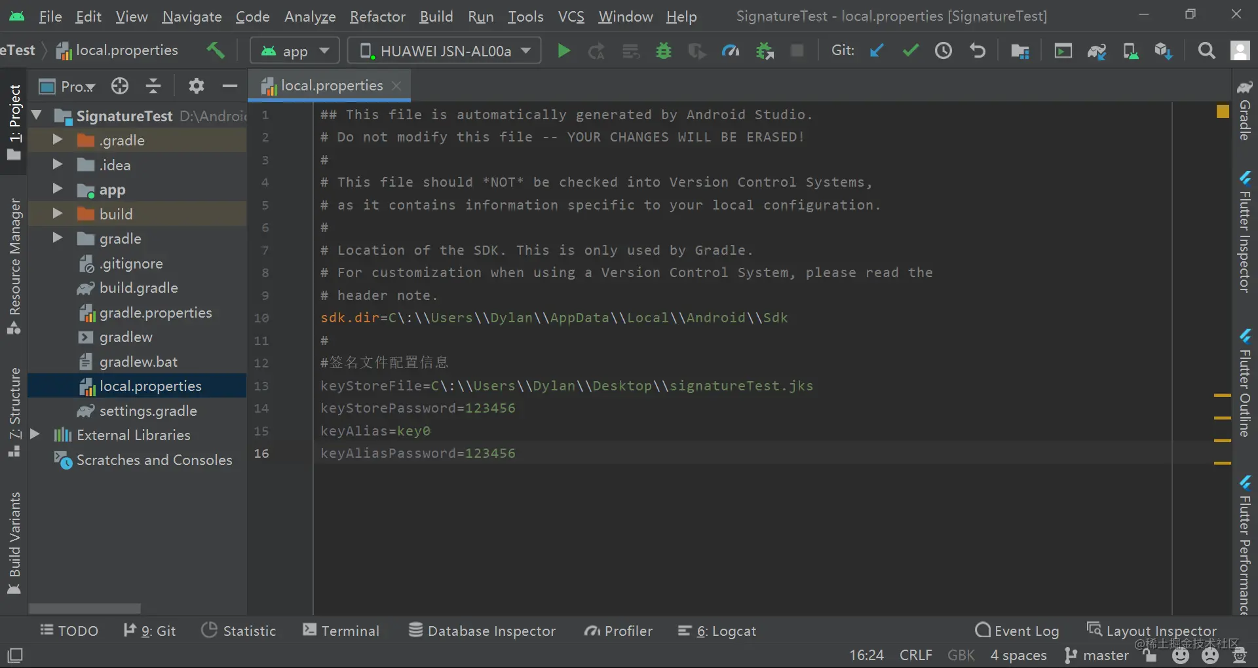Click Git commit green checkmark
This screenshot has height=668, width=1258.
tap(910, 50)
